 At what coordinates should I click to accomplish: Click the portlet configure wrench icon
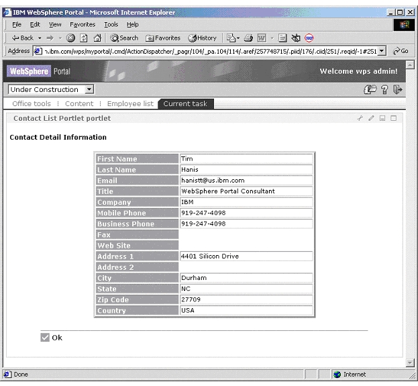coord(360,118)
